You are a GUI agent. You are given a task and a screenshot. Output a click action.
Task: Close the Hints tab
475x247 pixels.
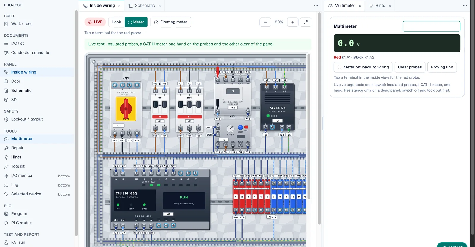[x=390, y=6]
